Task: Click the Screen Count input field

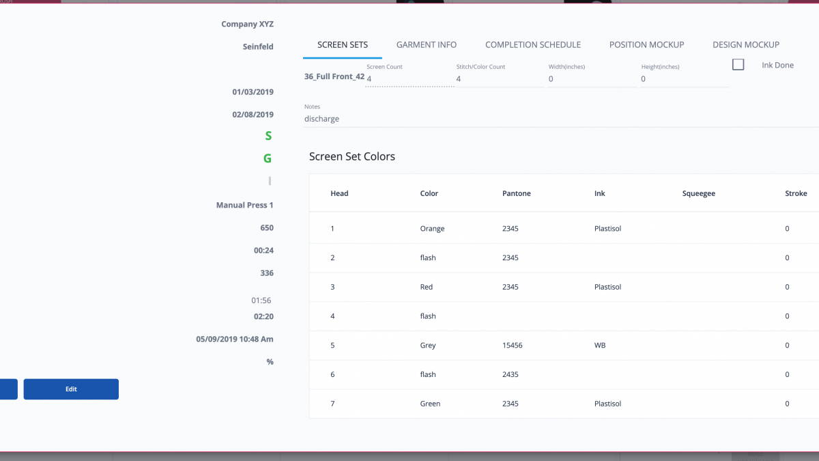Action: (409, 79)
